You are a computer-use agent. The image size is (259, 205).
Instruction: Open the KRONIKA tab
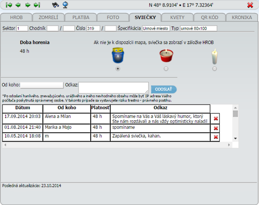click(x=242, y=17)
